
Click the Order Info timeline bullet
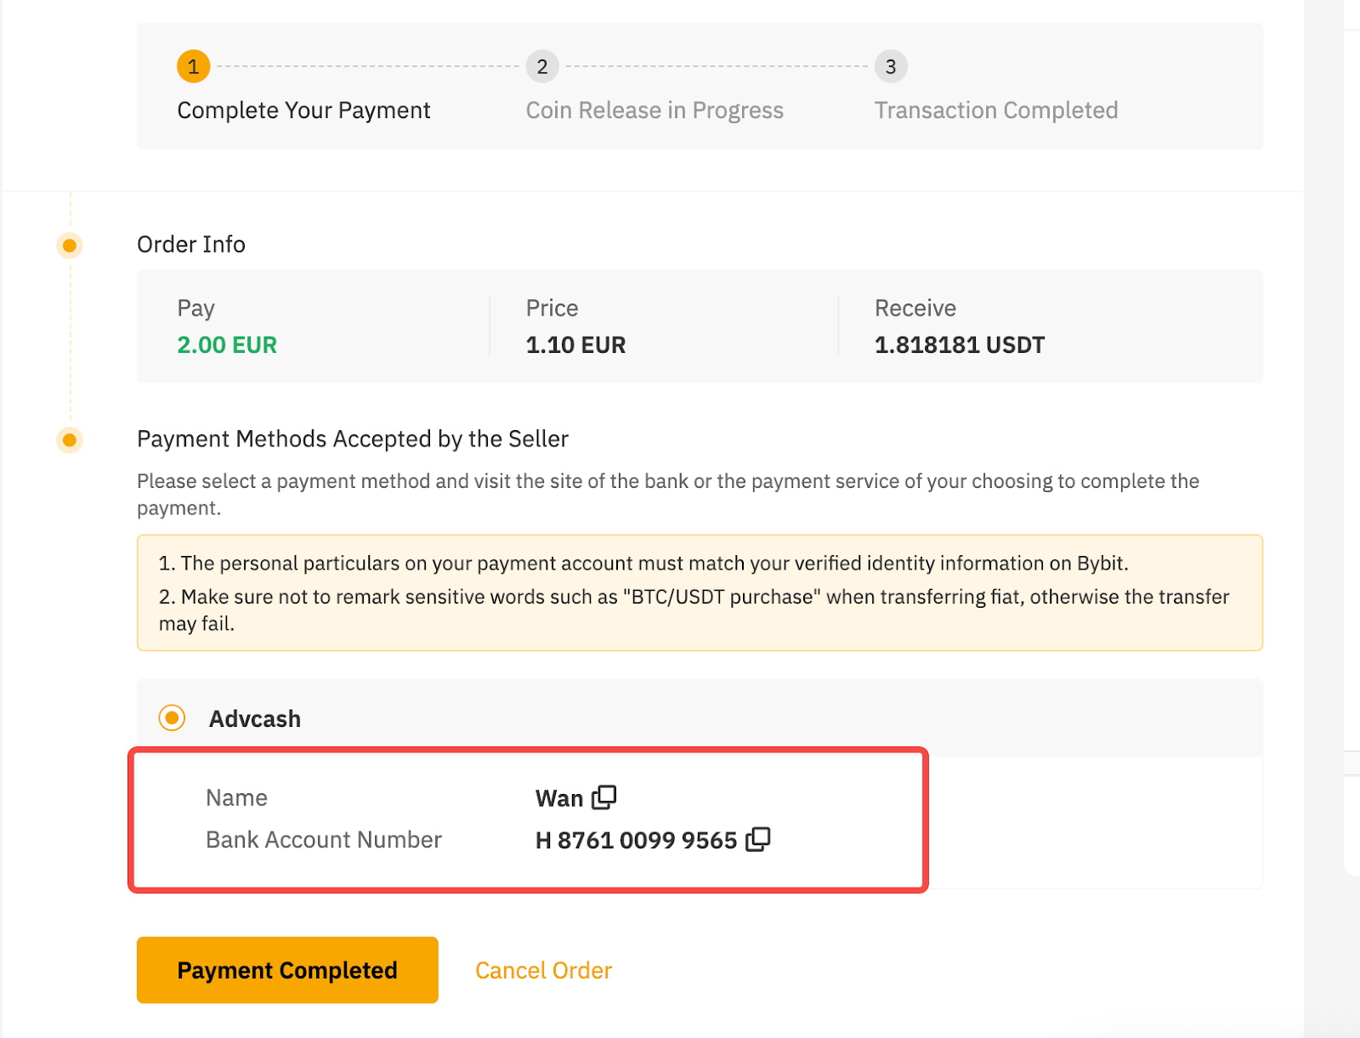tap(70, 246)
